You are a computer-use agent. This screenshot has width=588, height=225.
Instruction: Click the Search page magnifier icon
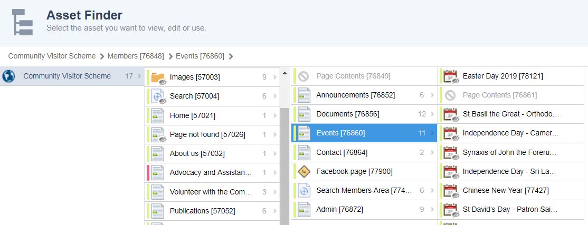(158, 96)
